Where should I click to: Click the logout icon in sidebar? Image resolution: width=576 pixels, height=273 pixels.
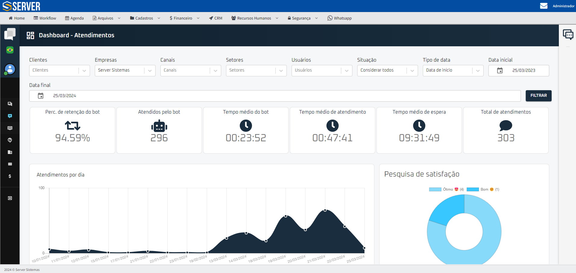pyautogui.click(x=10, y=198)
